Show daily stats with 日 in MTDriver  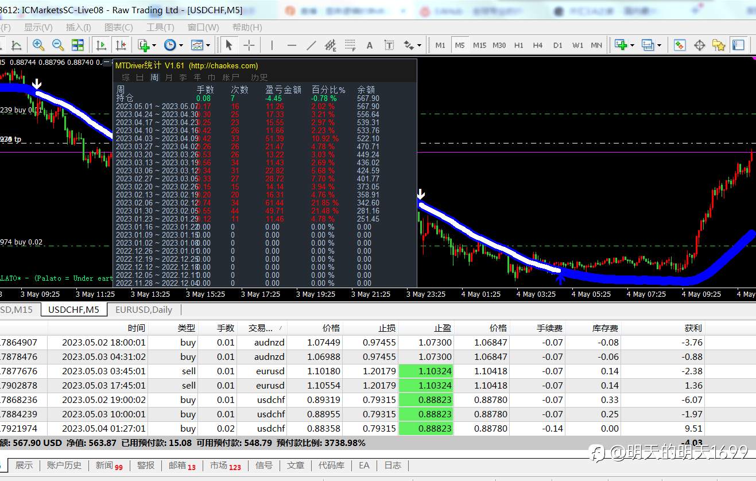click(140, 77)
